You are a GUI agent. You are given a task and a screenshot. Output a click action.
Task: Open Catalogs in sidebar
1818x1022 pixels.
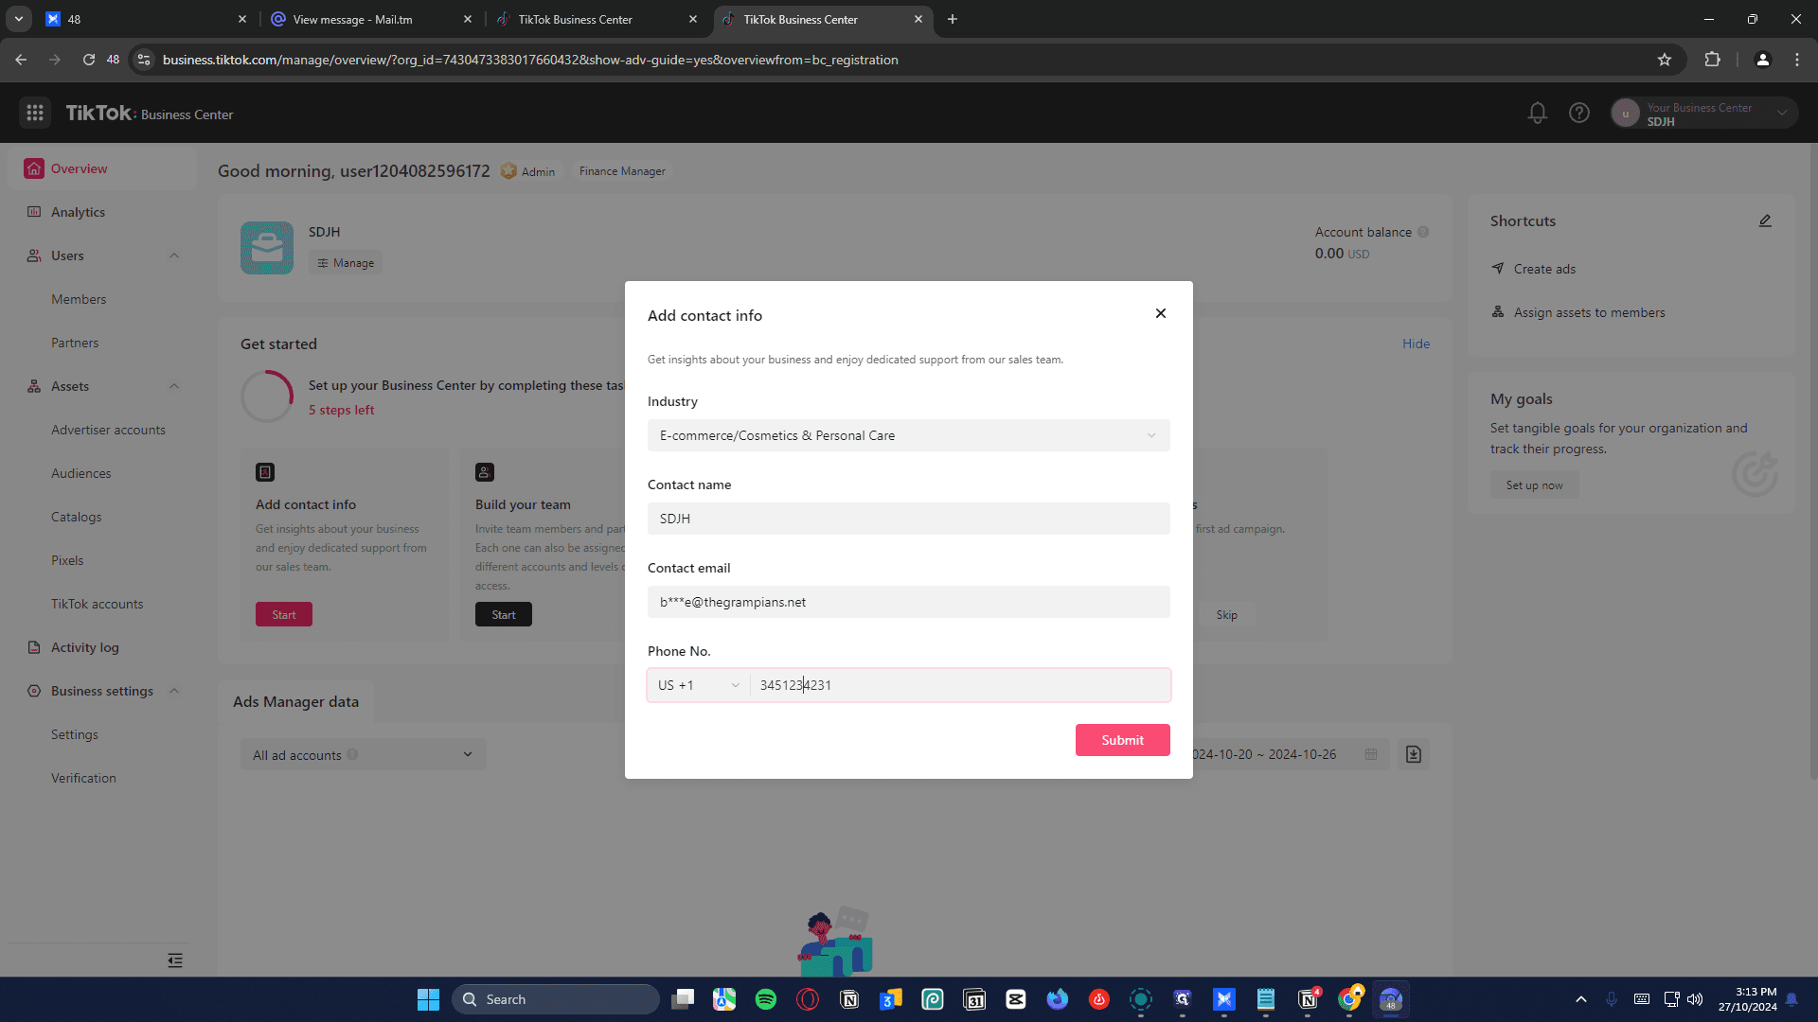[77, 517]
